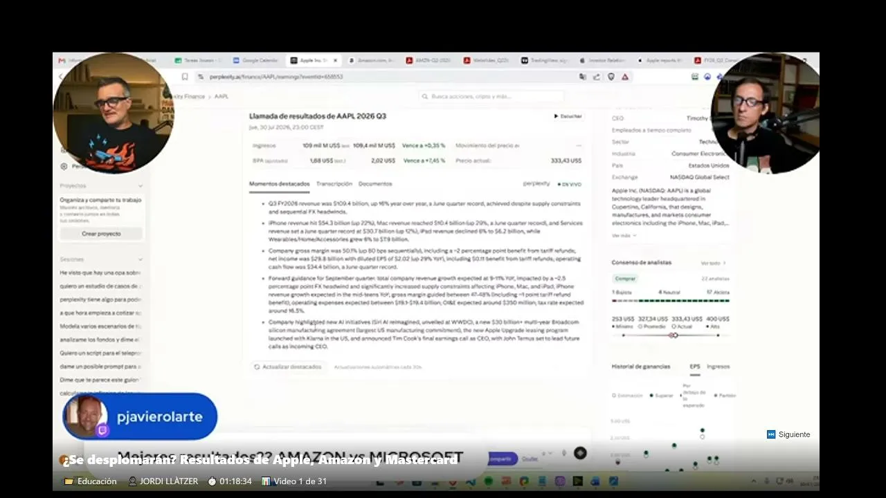Viewport: 886px width, 498px height.
Task: Expand company description with 'Ver más'
Action: click(x=624, y=236)
